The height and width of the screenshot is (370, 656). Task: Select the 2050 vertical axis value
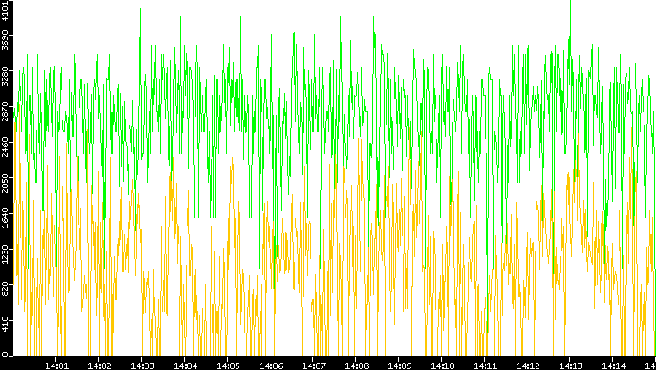tap(5, 184)
